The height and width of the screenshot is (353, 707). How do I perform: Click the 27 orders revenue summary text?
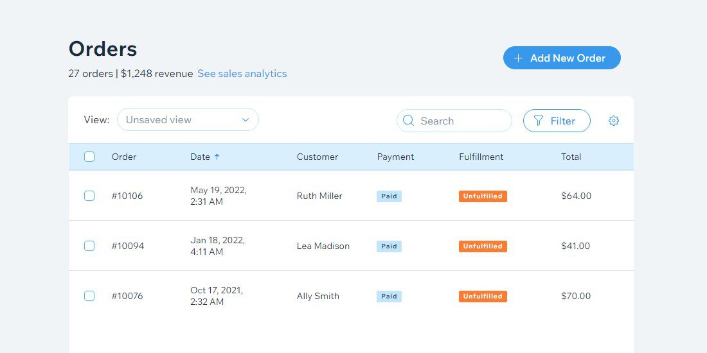pyautogui.click(x=130, y=73)
